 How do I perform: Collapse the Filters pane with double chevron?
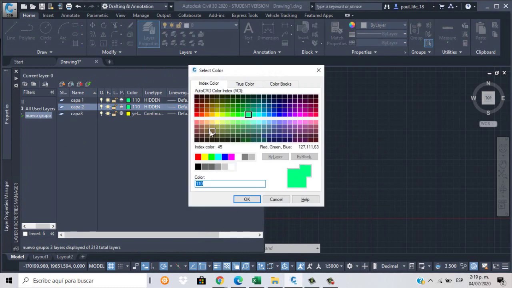pos(52,92)
